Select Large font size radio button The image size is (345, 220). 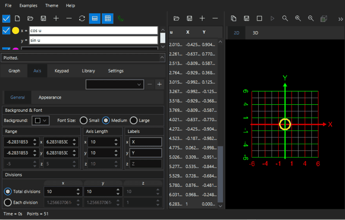pyautogui.click(x=134, y=121)
